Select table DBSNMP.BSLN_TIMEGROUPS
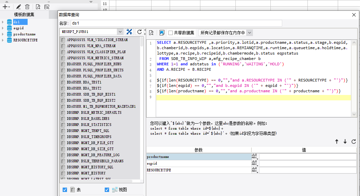 point(89,137)
